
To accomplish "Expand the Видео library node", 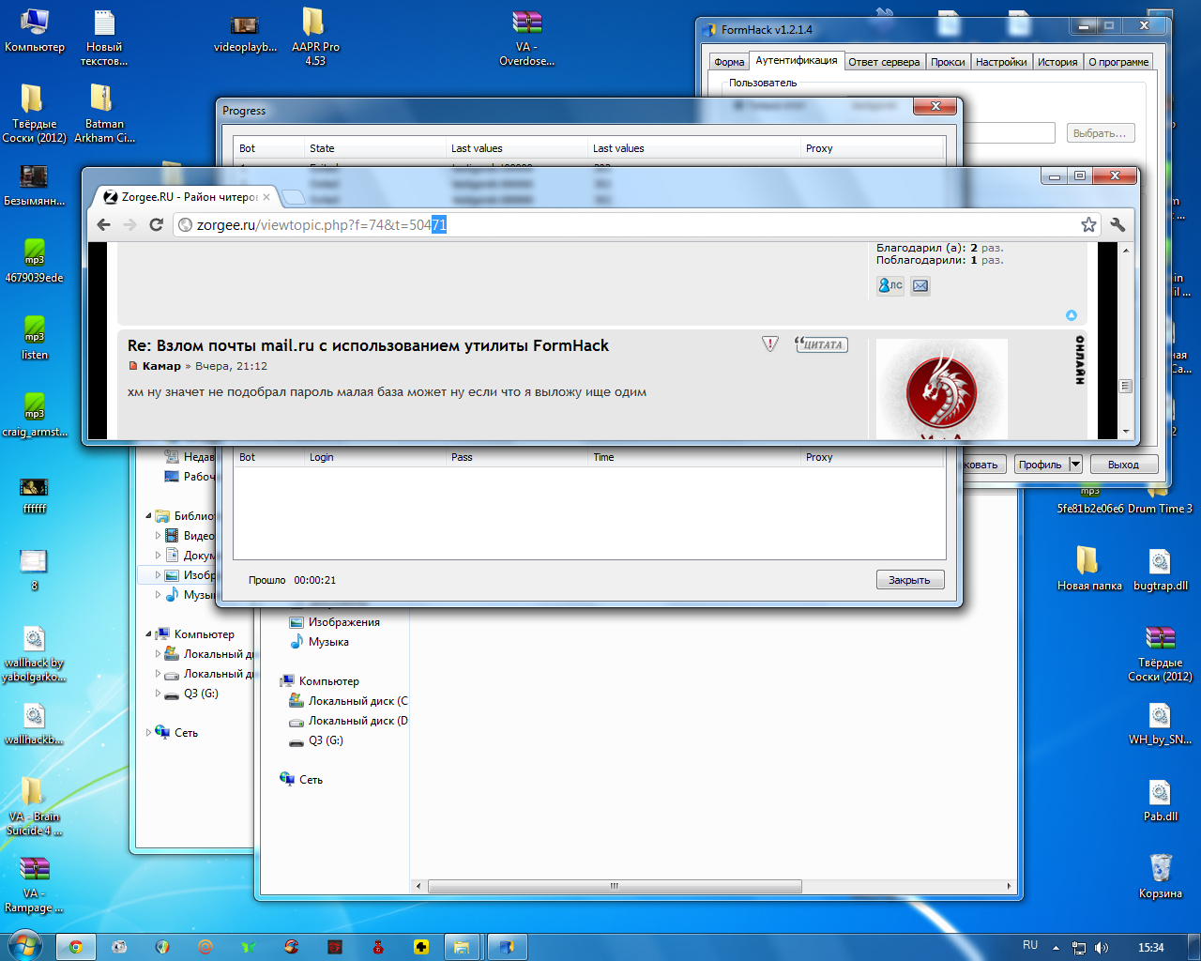I will coord(158,536).
